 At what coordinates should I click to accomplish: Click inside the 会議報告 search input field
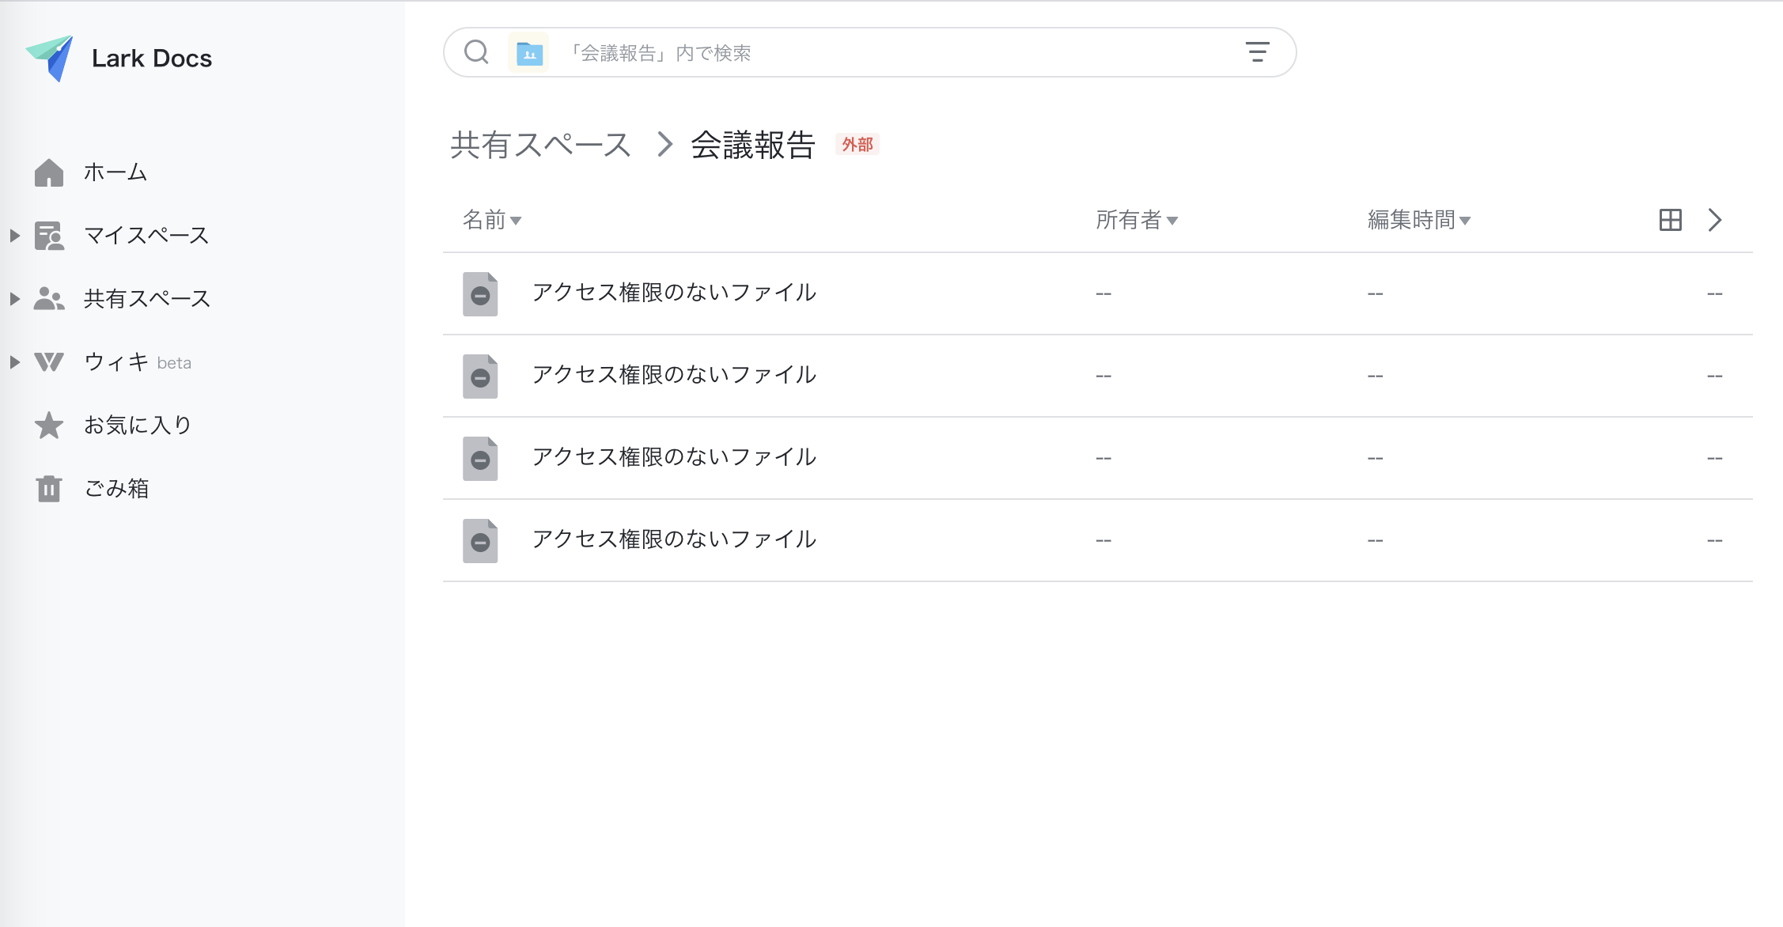point(870,51)
